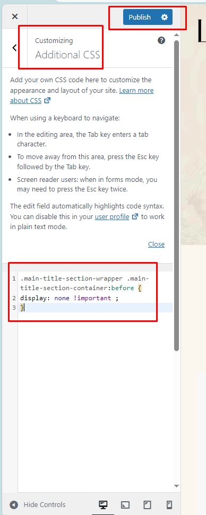Toggle the help question mark icon
The width and height of the screenshot is (206, 515).
[x=161, y=40]
